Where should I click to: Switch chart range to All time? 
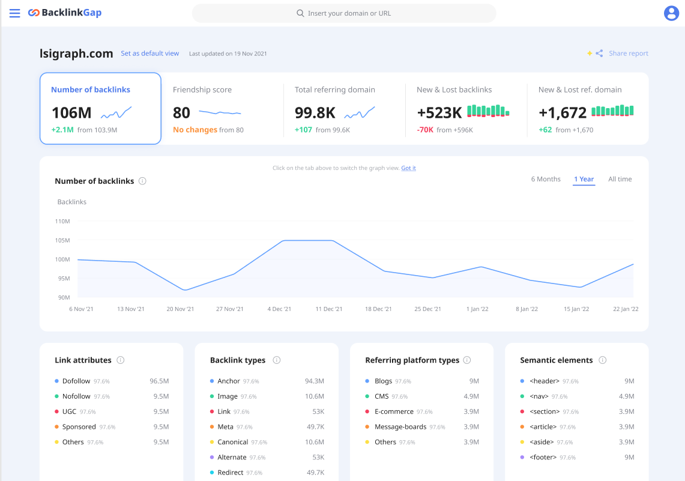620,179
